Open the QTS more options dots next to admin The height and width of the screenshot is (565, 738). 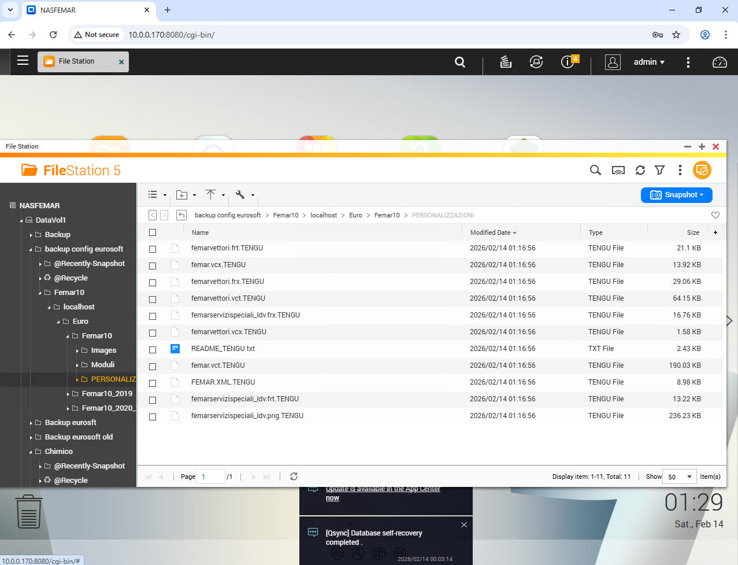click(688, 62)
